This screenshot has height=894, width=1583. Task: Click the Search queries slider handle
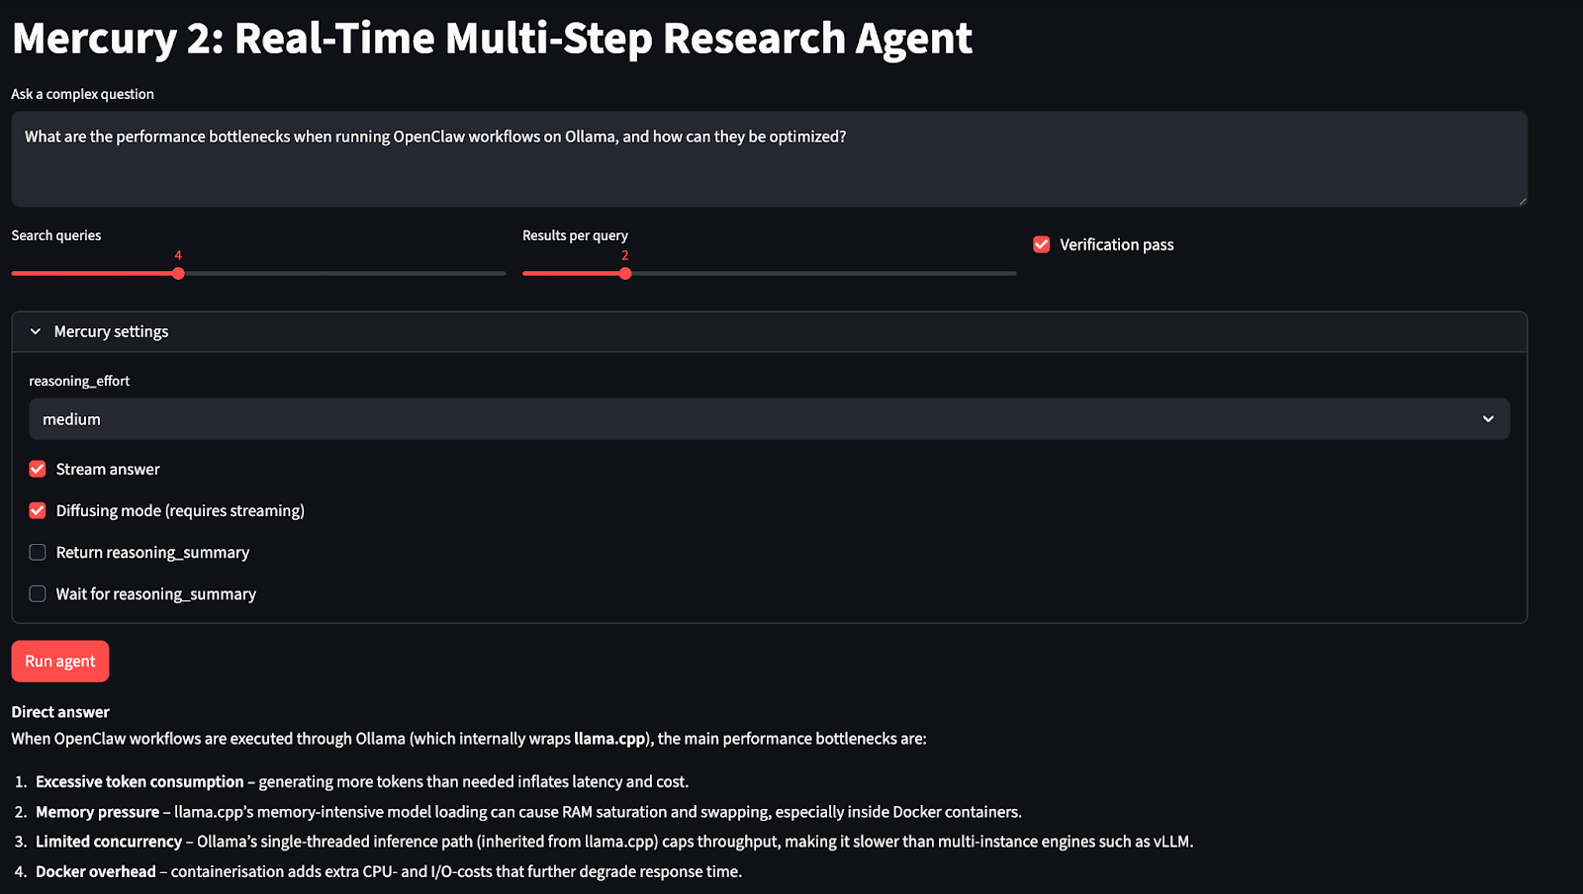tap(178, 274)
